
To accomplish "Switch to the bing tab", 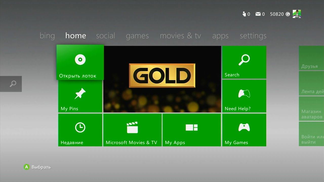I will tap(47, 36).
